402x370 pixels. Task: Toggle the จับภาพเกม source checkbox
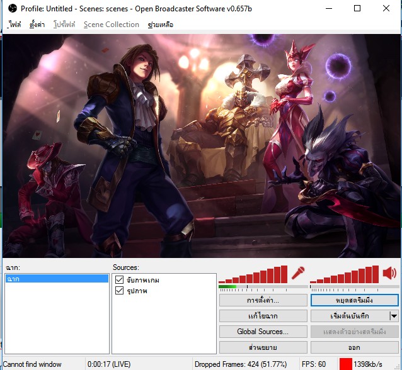pyautogui.click(x=119, y=279)
